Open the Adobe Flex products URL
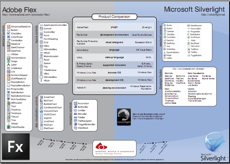Viewport: 230px width, 164px height. tap(26, 15)
